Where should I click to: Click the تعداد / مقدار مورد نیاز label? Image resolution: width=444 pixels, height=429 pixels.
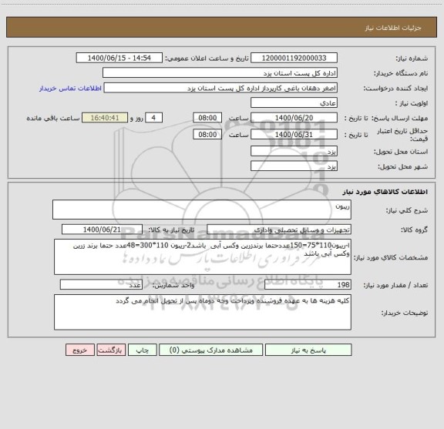395,285
